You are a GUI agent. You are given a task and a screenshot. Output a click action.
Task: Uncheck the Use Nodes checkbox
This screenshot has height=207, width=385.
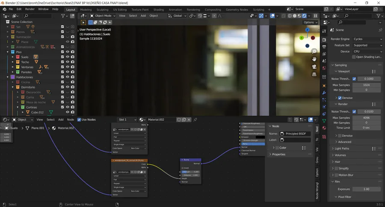pyautogui.click(x=78, y=120)
